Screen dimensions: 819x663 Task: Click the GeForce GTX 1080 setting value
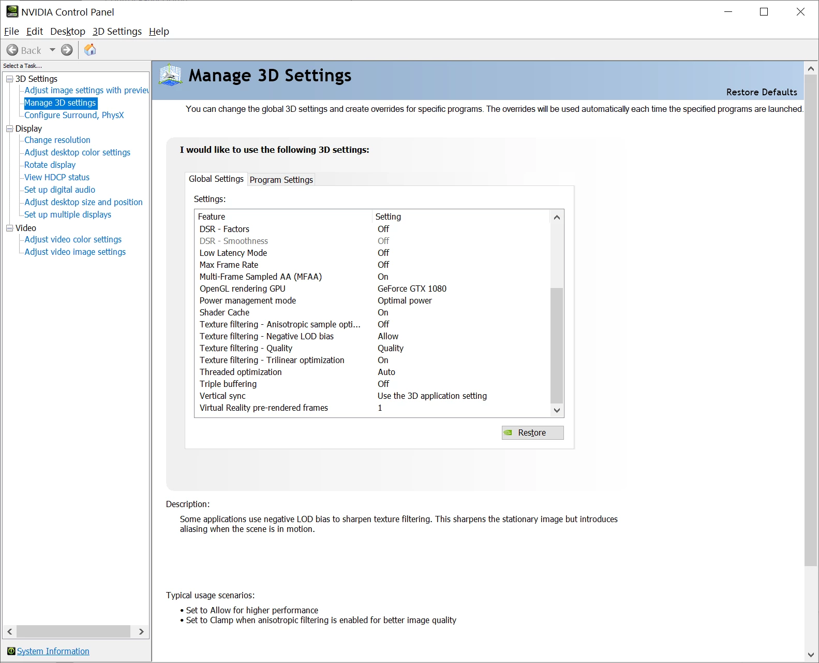412,289
